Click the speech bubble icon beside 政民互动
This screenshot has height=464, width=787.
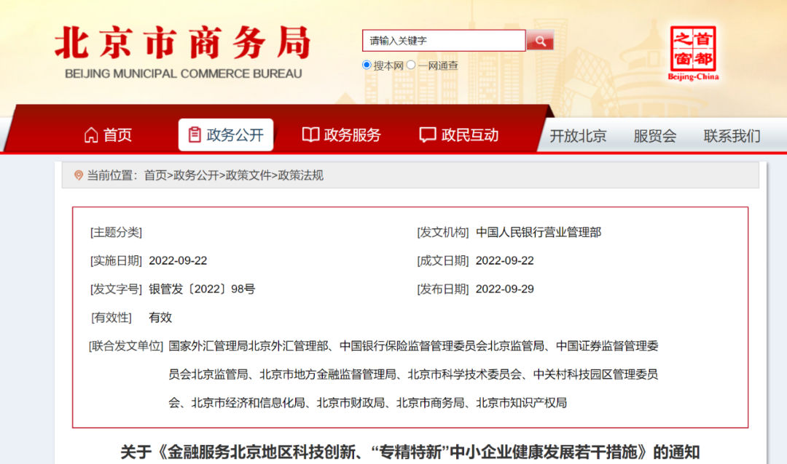(x=428, y=135)
